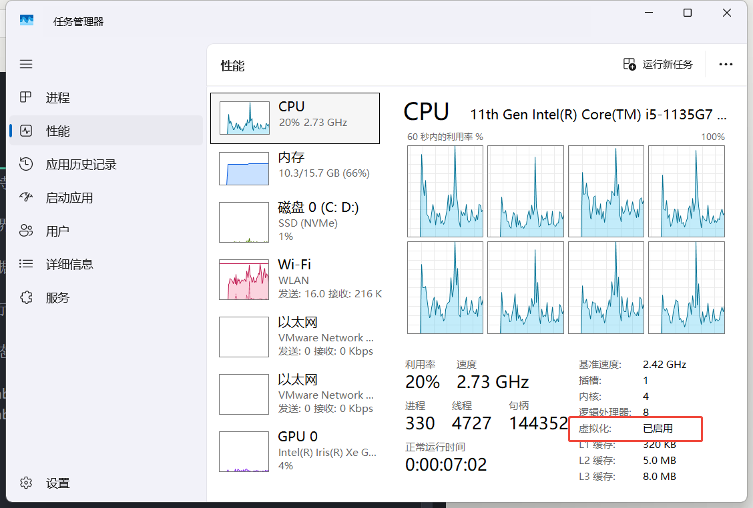Switch to the 内存 (Memory) panel
Screen dimensions: 753x508
[x=295, y=168]
